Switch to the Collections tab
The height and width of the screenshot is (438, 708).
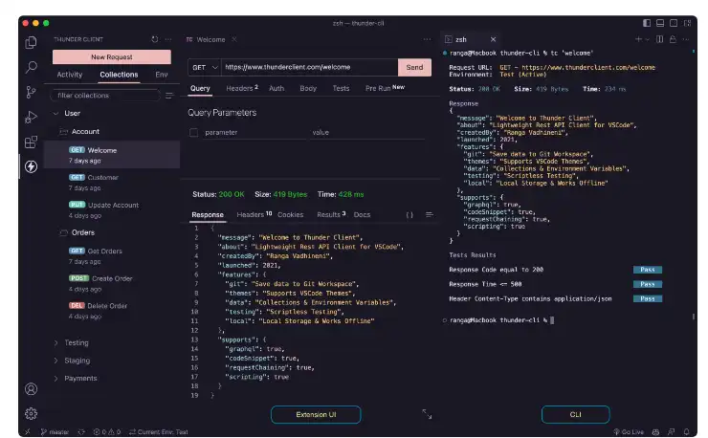click(119, 75)
